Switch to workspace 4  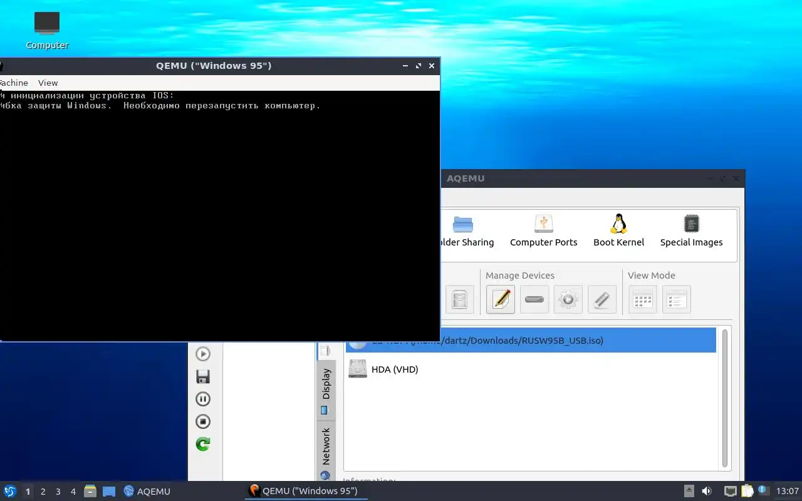[x=73, y=492]
